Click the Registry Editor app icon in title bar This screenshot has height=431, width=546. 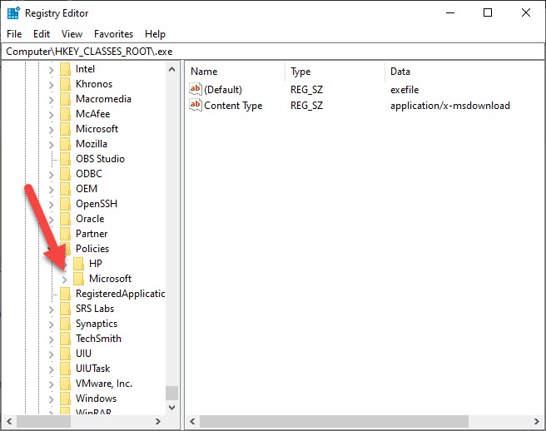(13, 13)
